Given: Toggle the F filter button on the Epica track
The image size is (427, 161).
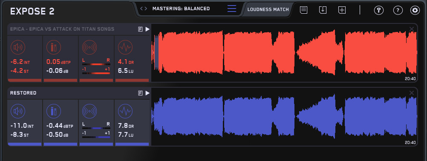Looking at the screenshot, I should point(141,29).
